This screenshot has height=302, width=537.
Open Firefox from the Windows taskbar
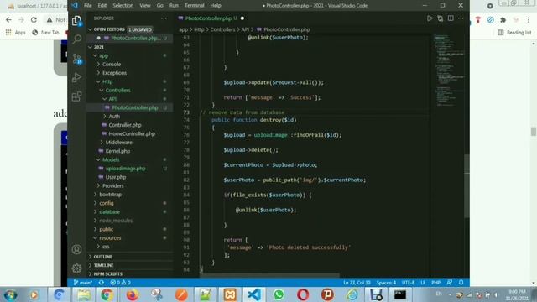point(133,294)
